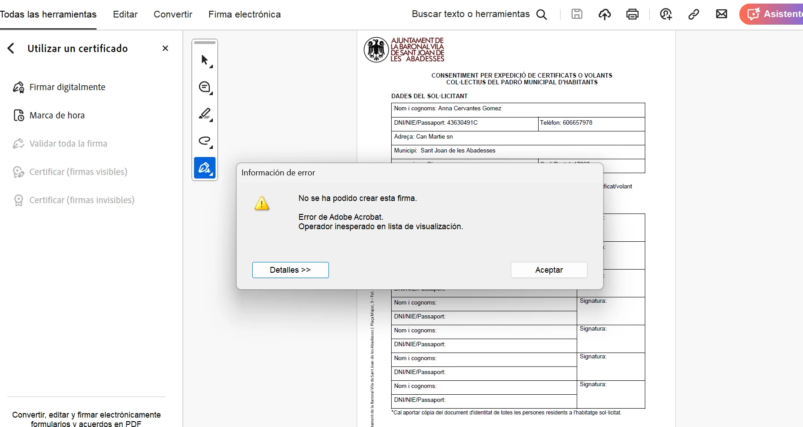
Task: Choose the selection arrow tool
Action: 205,60
